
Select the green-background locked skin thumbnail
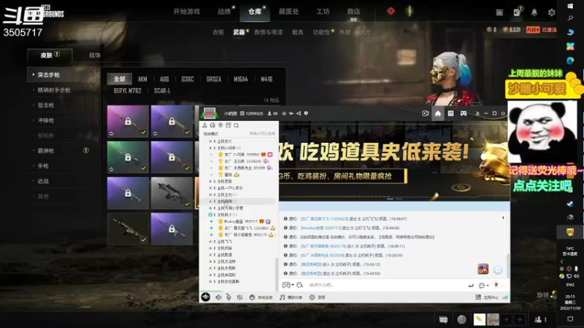click(x=128, y=157)
